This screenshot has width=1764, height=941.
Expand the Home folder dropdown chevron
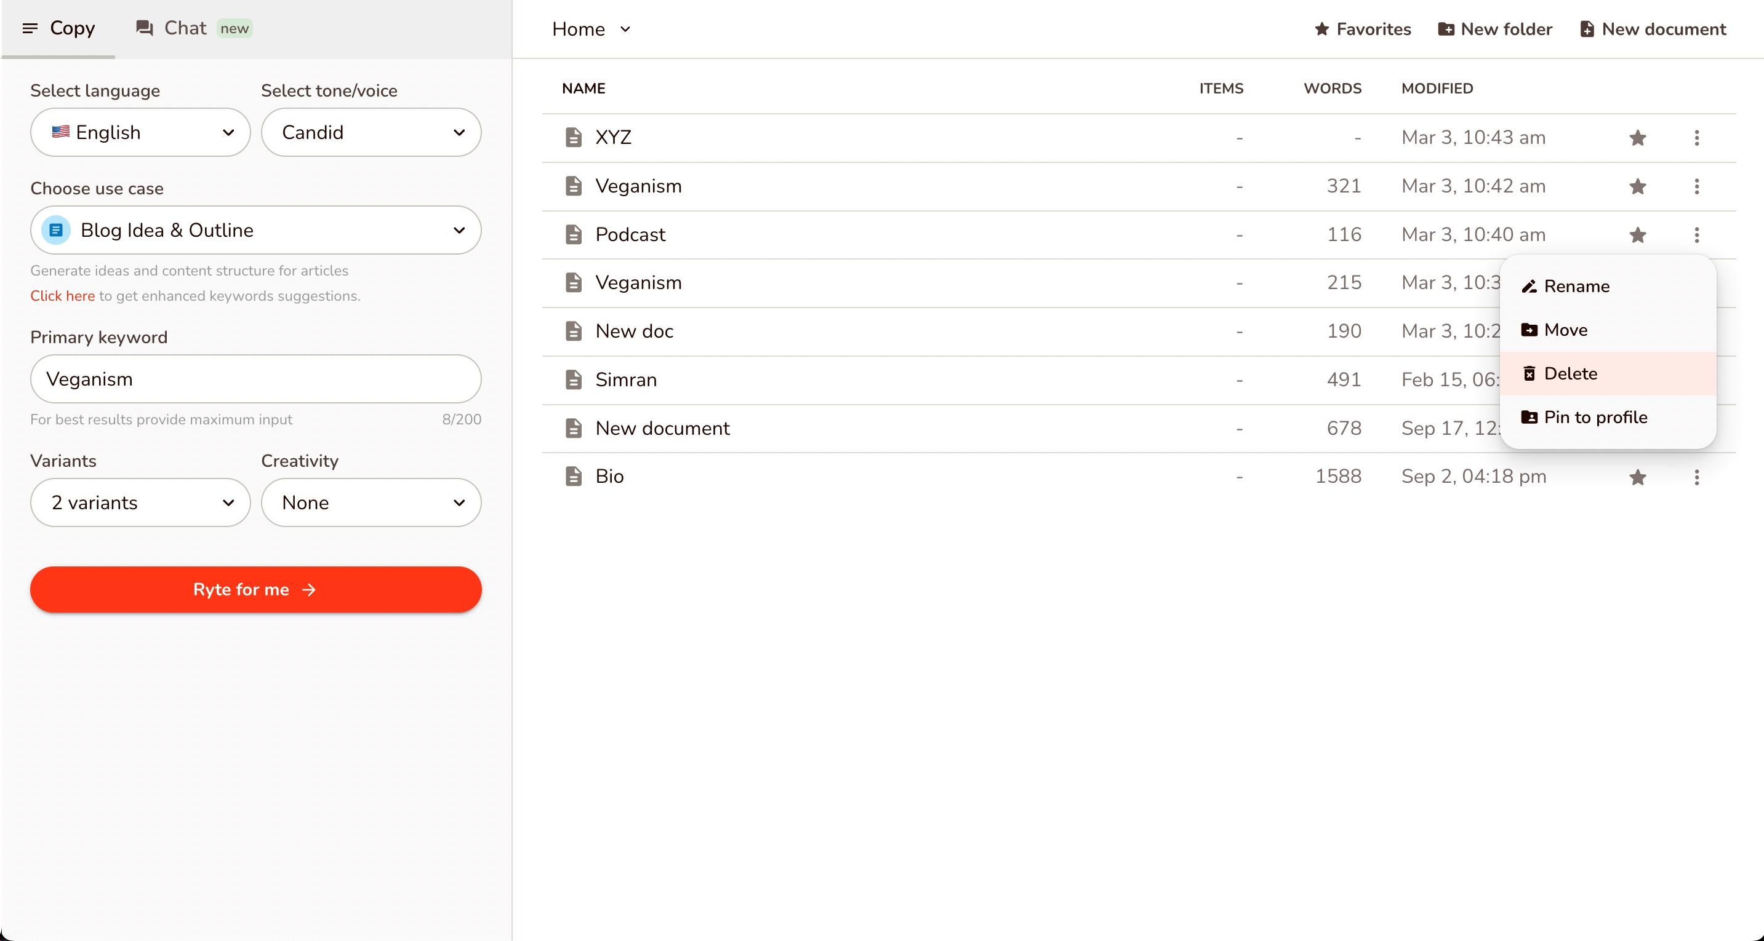pyautogui.click(x=625, y=29)
